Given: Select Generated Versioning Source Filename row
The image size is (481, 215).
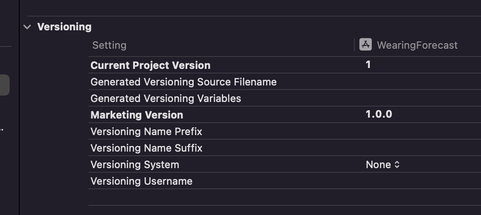Looking at the screenshot, I should pos(285,82).
